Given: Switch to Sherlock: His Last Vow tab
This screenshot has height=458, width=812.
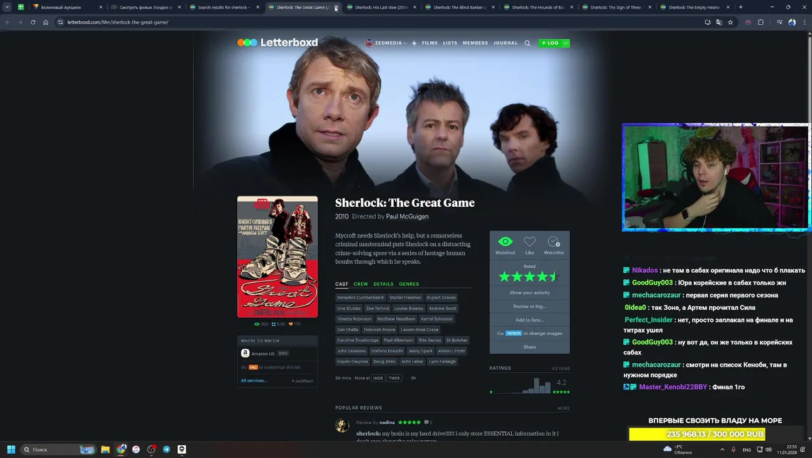Looking at the screenshot, I should (380, 7).
